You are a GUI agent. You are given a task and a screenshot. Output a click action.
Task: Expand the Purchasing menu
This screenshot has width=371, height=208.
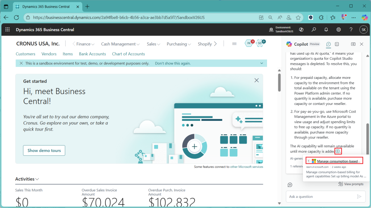[x=179, y=44]
